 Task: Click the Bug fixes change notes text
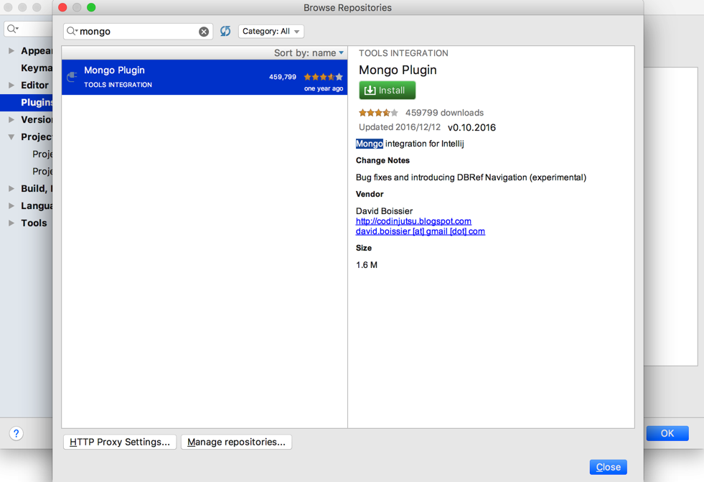[x=471, y=177]
